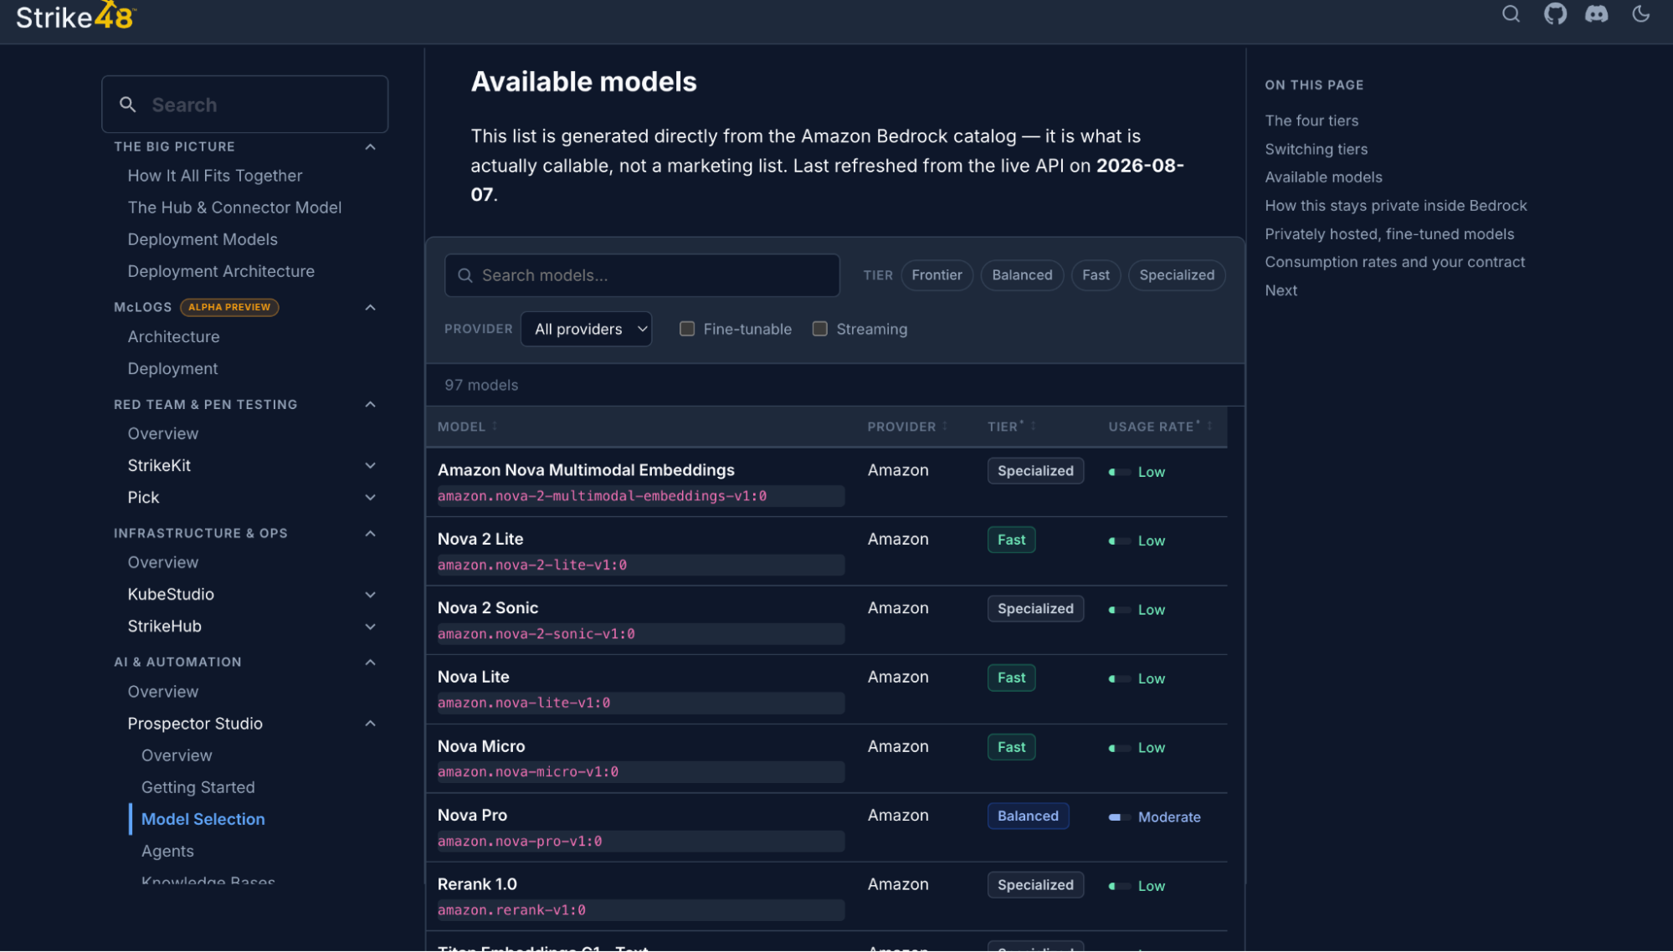Screen dimensions: 1673x952
Task: Go to Deployment Architecture page
Action: point(221,271)
